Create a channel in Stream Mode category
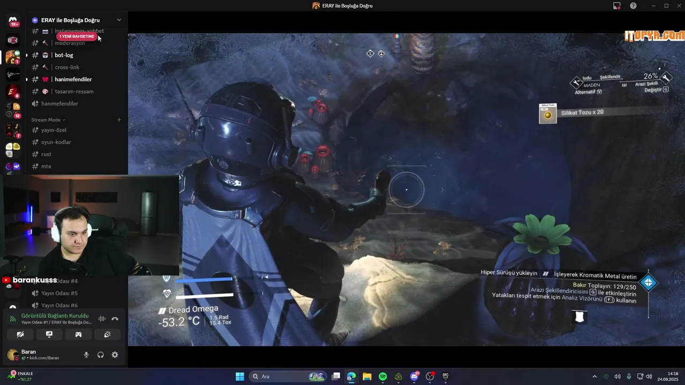Viewport: 685px width, 385px height. (x=119, y=120)
